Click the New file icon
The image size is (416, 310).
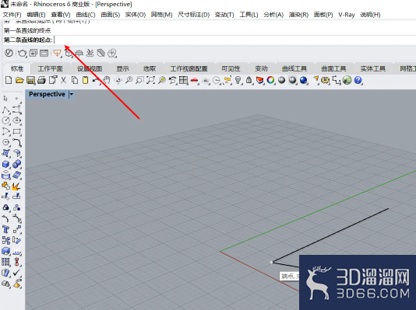point(9,80)
